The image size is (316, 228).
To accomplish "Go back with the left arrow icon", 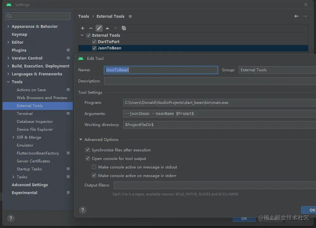I will coord(296,16).
